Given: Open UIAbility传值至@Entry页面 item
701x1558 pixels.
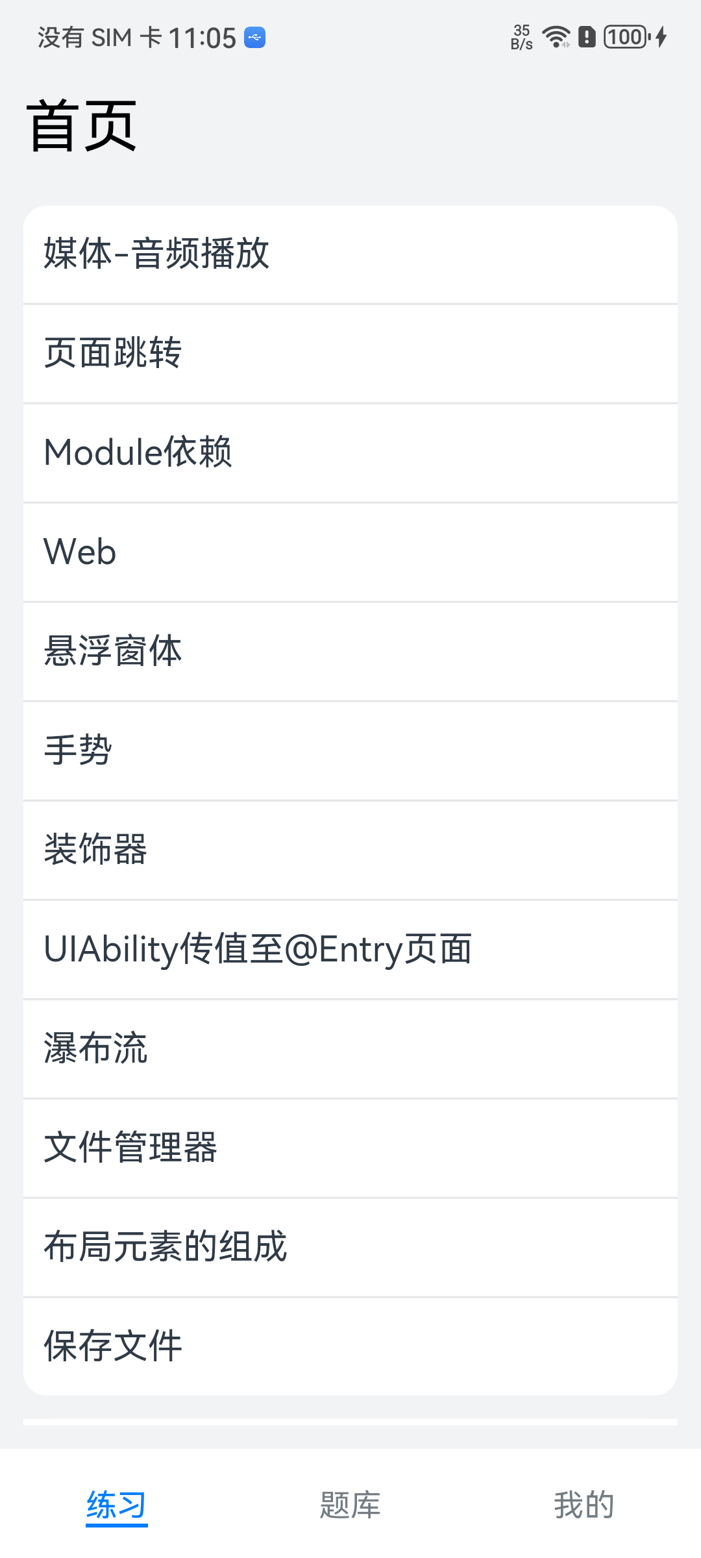Looking at the screenshot, I should click(350, 950).
